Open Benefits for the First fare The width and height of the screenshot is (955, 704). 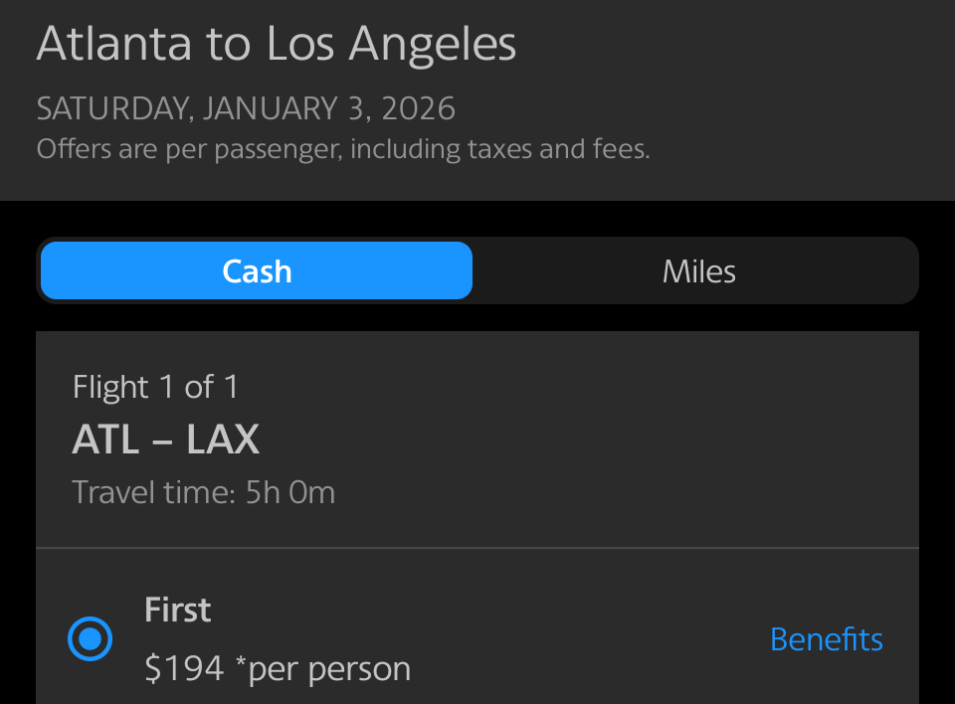(x=826, y=638)
